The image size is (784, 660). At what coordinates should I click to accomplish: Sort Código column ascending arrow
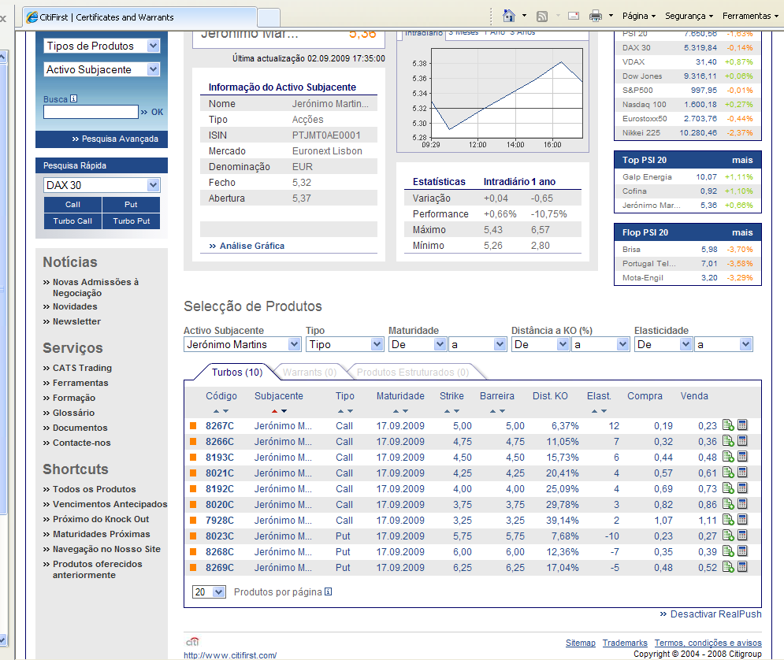(x=216, y=411)
